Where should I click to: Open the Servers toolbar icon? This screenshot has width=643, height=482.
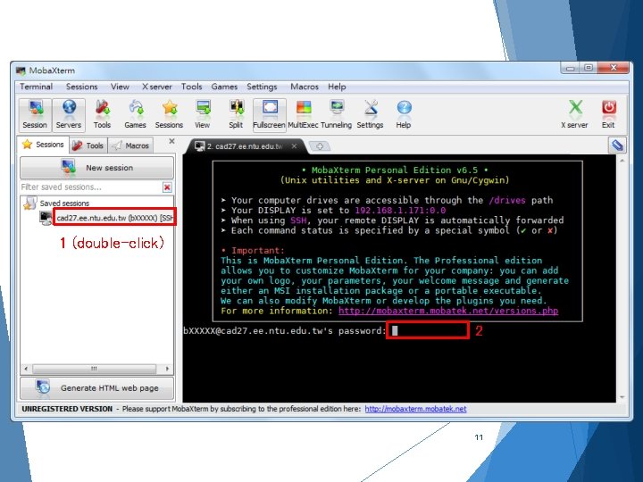point(69,115)
